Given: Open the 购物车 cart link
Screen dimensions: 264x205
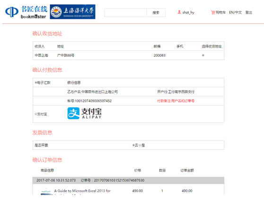Looking at the screenshot, I should pyautogui.click(x=220, y=12).
